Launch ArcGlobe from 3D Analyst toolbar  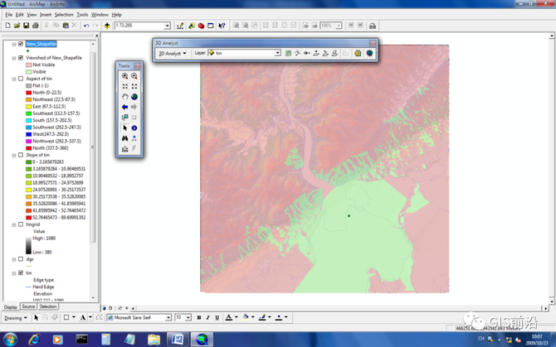369,53
